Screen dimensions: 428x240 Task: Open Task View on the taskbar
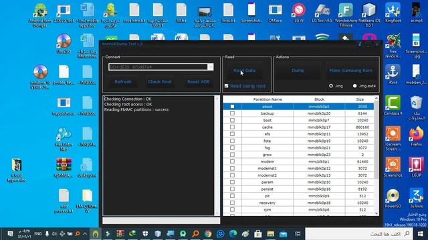(x=298, y=233)
